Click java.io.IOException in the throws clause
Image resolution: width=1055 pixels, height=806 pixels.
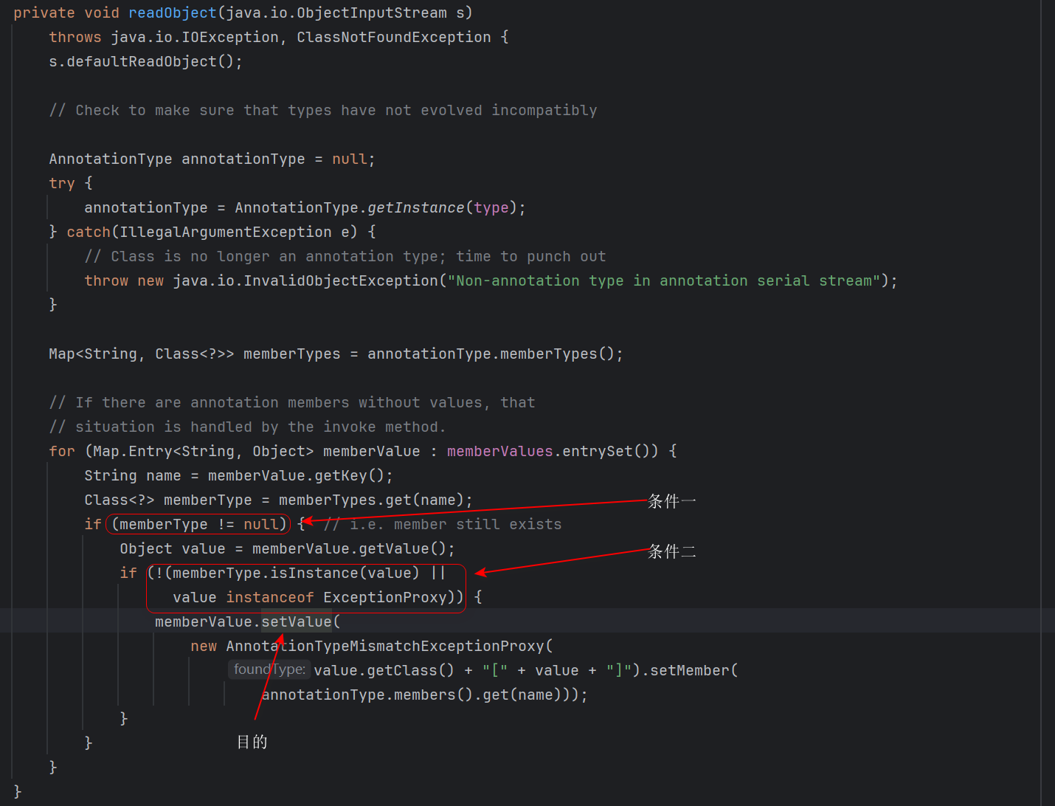(x=195, y=37)
